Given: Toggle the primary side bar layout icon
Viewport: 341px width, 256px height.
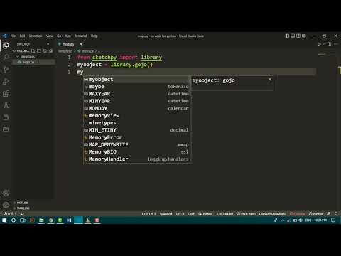Looking at the screenshot, I should pyautogui.click(x=287, y=36).
